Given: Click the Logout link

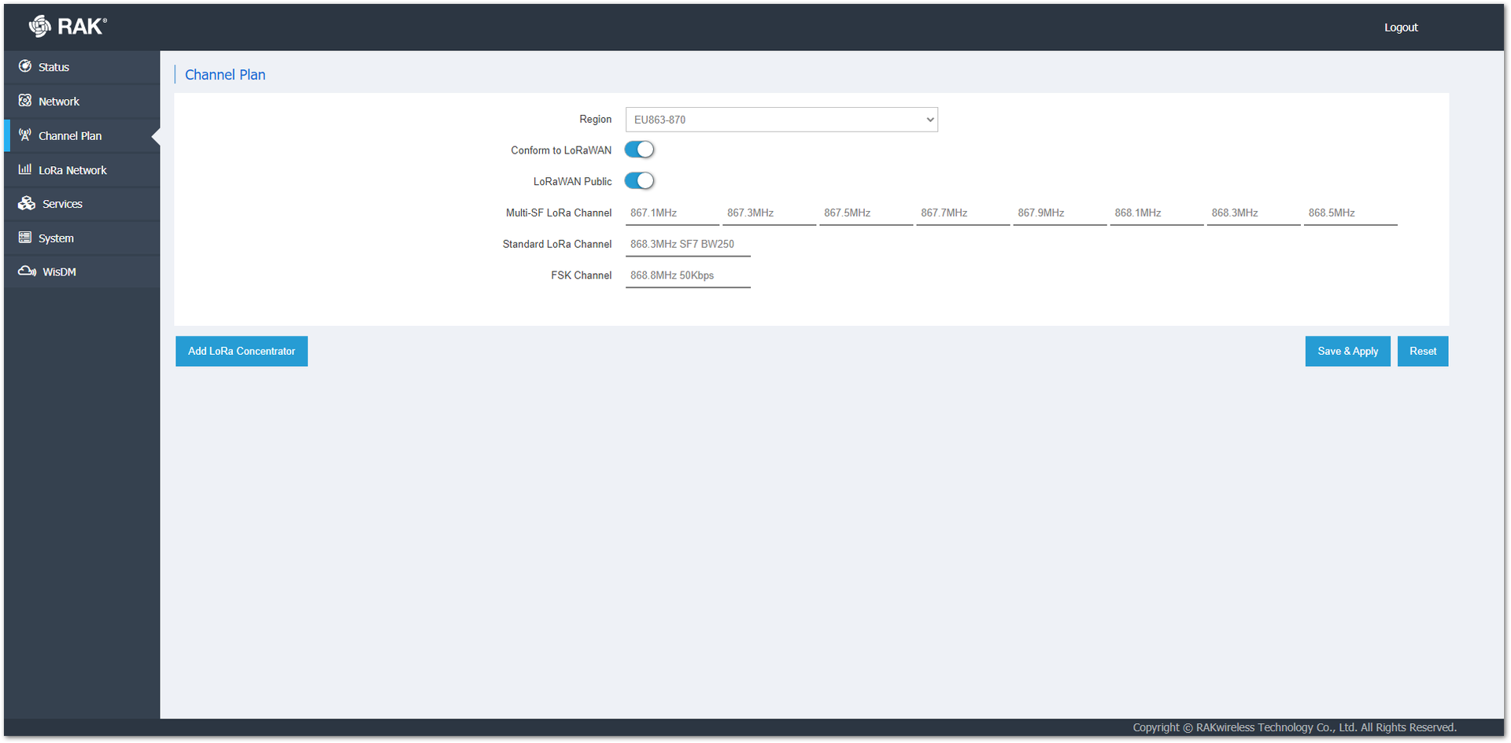Looking at the screenshot, I should 1401,28.
